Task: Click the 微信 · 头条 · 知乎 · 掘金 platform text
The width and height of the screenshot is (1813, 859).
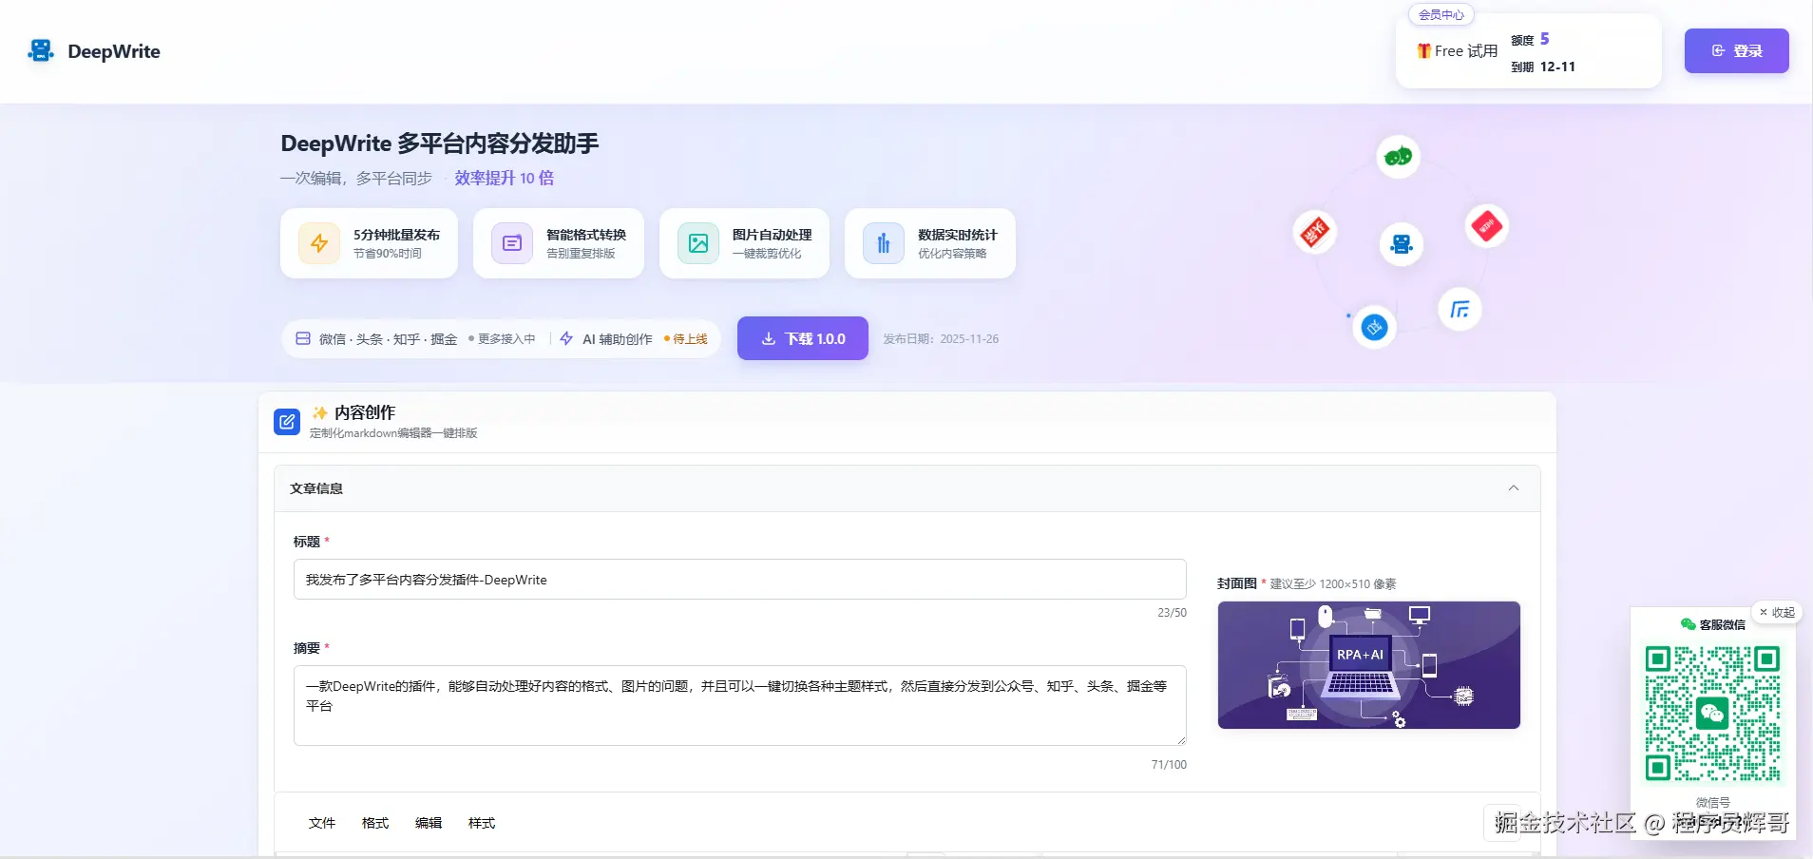Action: point(389,339)
